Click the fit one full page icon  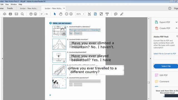pos(95,14)
